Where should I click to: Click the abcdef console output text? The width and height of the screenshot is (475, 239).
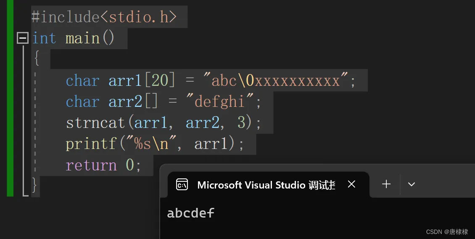pyautogui.click(x=190, y=213)
